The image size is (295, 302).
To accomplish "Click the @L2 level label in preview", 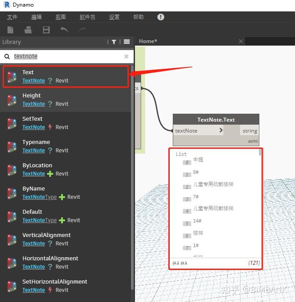I will (x=176, y=263).
